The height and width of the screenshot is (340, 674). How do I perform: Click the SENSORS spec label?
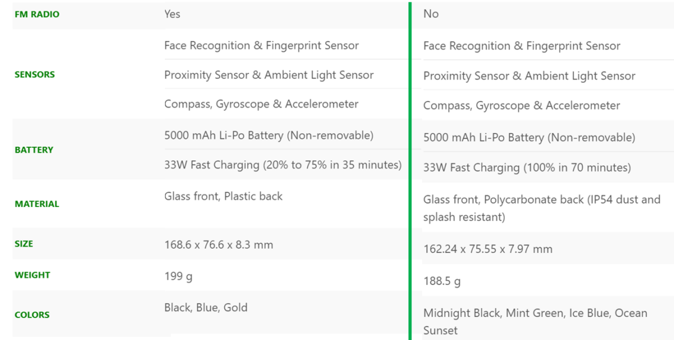(34, 75)
